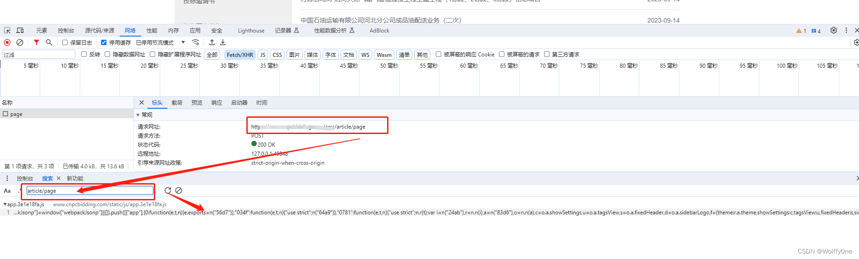The height and width of the screenshot is (259, 859).
Task: Select 图片 request type filter
Action: (x=295, y=55)
